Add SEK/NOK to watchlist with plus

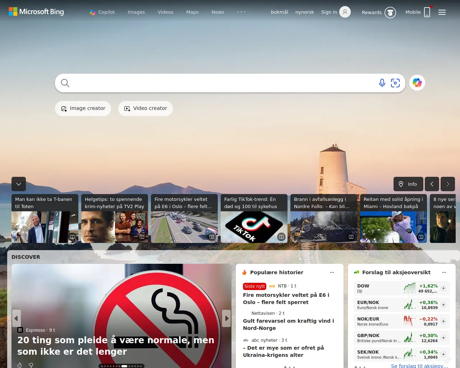(x=443, y=354)
